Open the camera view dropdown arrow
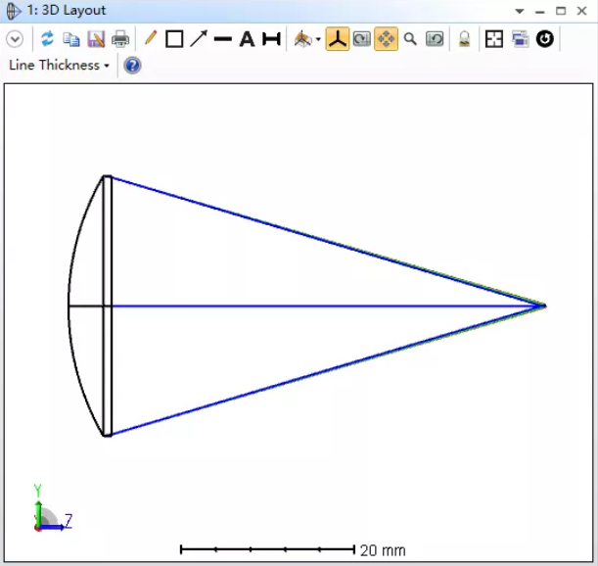Viewport: 598px width, 566px height. coord(318,40)
